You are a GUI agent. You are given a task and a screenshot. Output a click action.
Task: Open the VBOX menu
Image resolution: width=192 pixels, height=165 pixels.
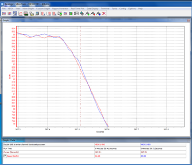pyautogui.click(x=10, y=9)
